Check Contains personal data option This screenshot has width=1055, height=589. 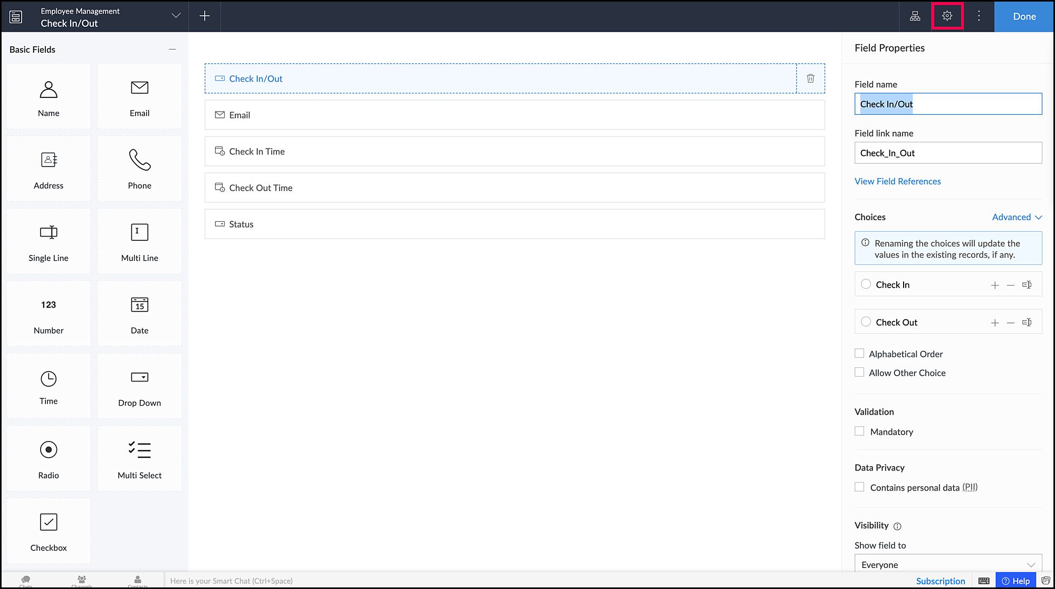pyautogui.click(x=859, y=487)
